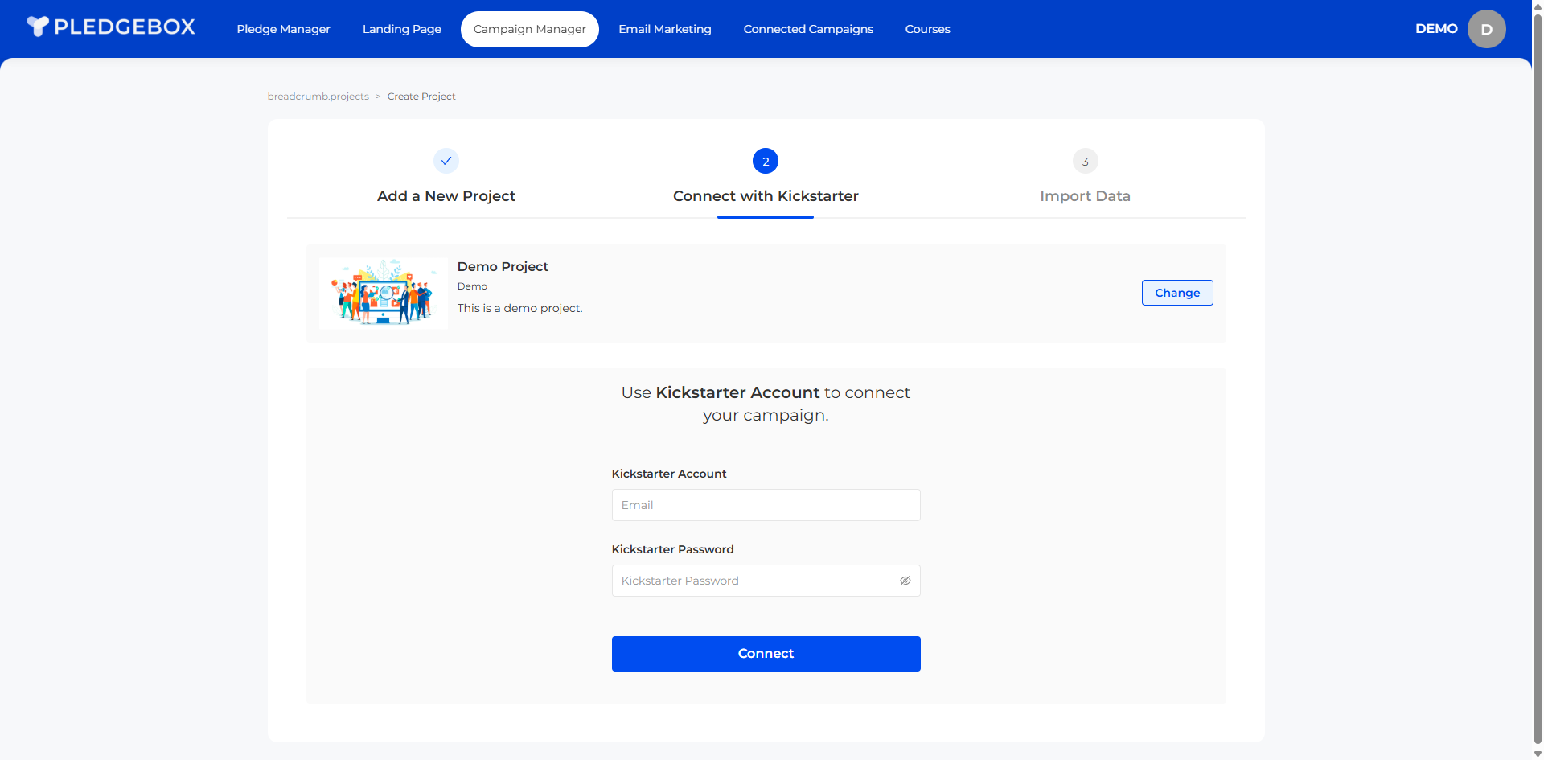Image resolution: width=1544 pixels, height=760 pixels.
Task: Go to Add a New Project step
Action: (x=446, y=196)
